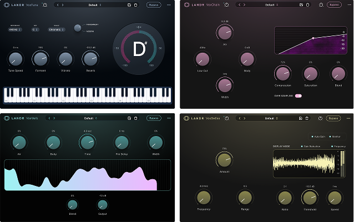
Task: Open the VocTune three-dot options menu
Action: click(x=169, y=5)
